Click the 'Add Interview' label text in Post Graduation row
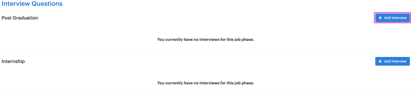411x97 pixels. point(395,18)
